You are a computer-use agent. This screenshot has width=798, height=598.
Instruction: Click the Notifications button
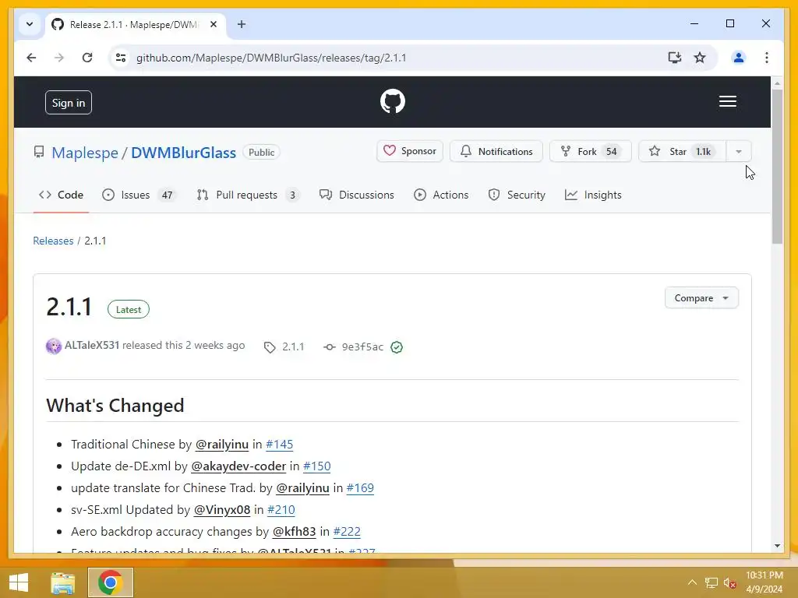pos(496,151)
